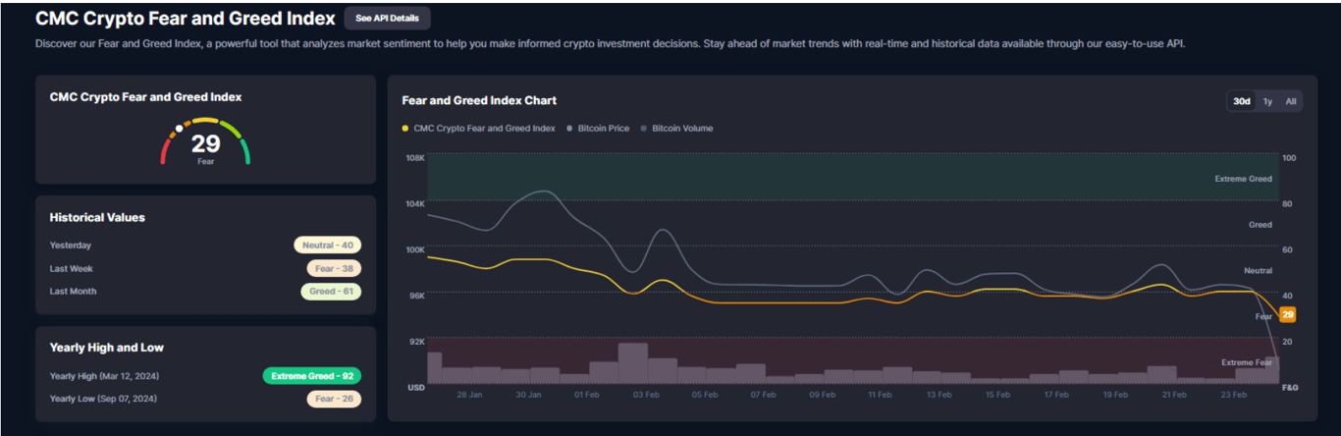The image size is (1341, 436).
Task: Click the Neutral - 40 yesterday badge
Action: point(327,245)
